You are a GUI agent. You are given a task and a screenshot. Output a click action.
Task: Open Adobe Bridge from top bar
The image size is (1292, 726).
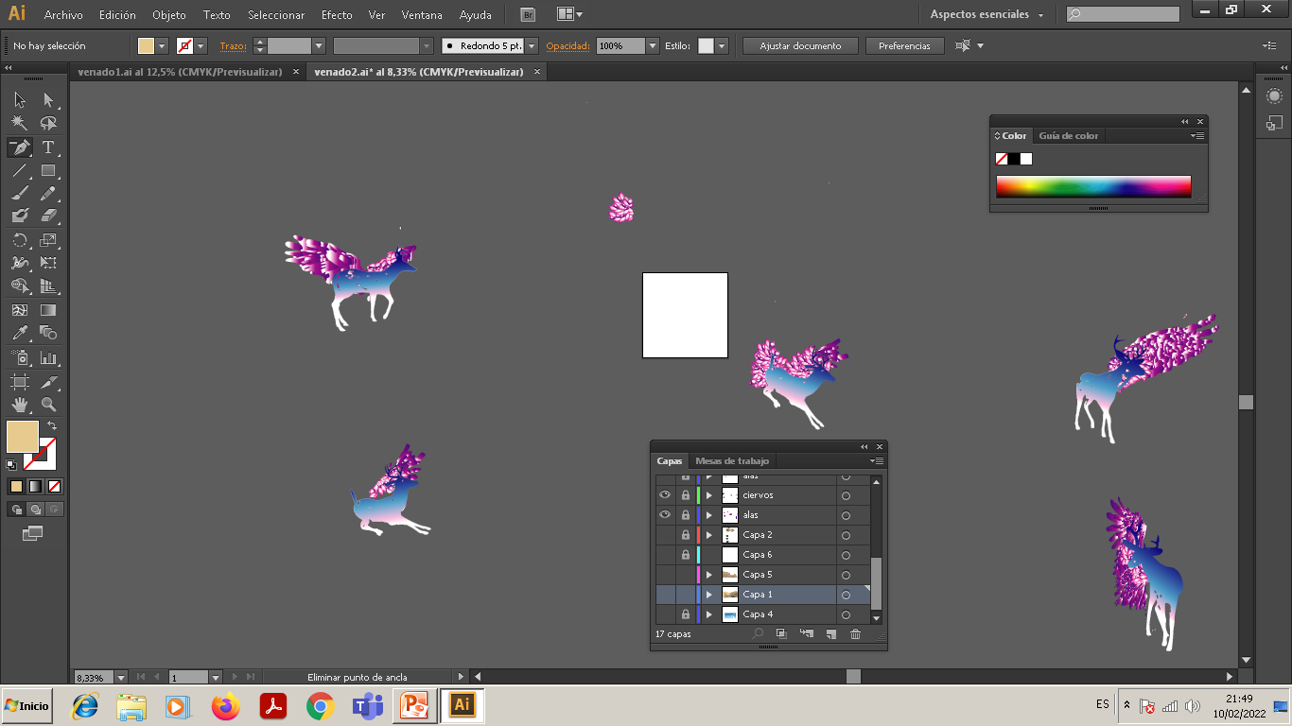coord(528,14)
